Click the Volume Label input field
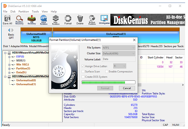The width and height of the screenshot is (188, 129). tap(119, 59)
